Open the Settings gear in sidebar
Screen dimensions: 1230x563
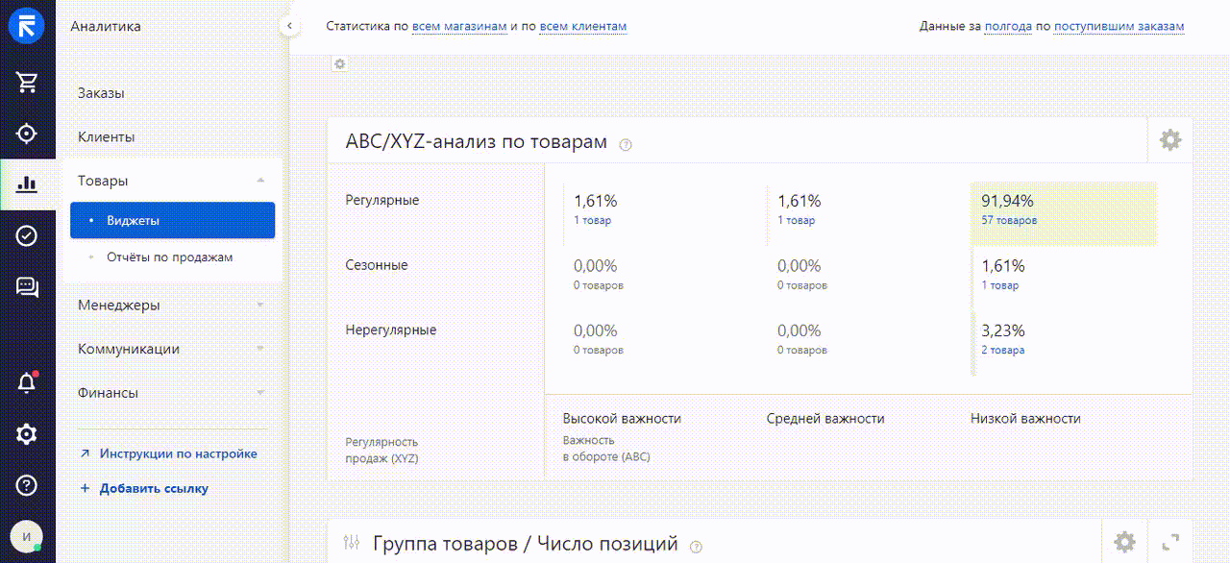click(27, 434)
